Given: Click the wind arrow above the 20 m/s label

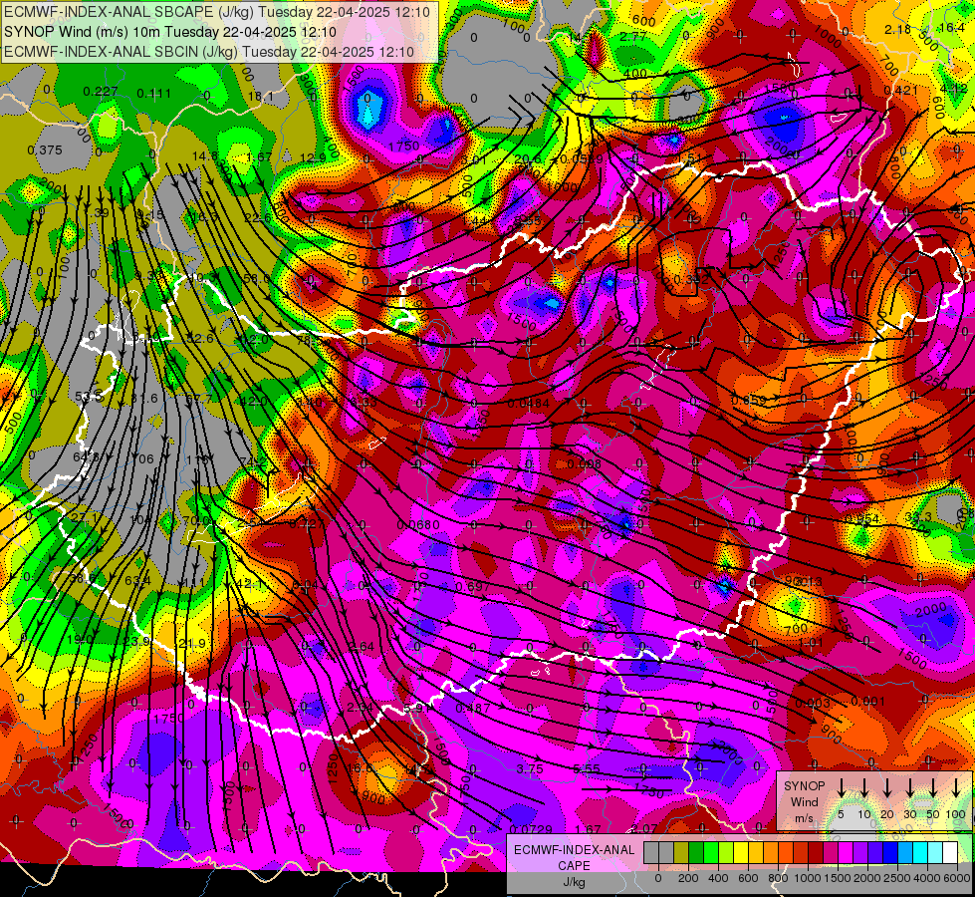Looking at the screenshot, I should (887, 788).
